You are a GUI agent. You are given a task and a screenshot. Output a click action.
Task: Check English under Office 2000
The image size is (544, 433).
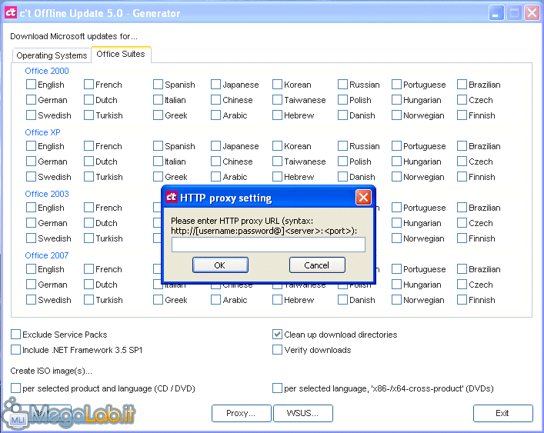point(31,85)
